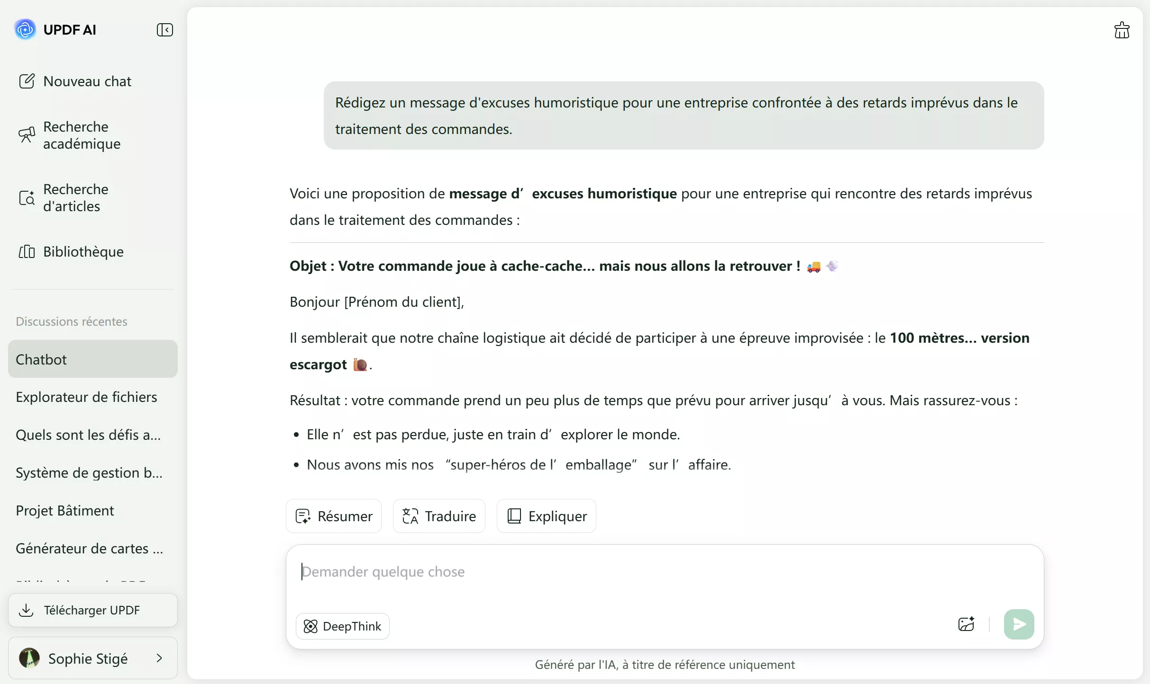Open Explorateur de fichiers discussion
1150x684 pixels.
pos(86,397)
